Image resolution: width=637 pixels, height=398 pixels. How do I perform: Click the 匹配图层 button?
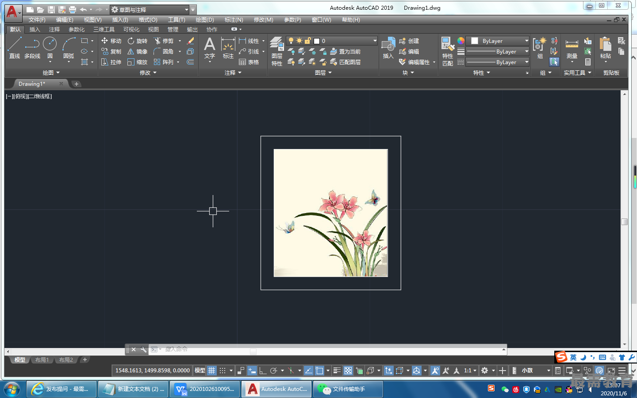(x=345, y=62)
